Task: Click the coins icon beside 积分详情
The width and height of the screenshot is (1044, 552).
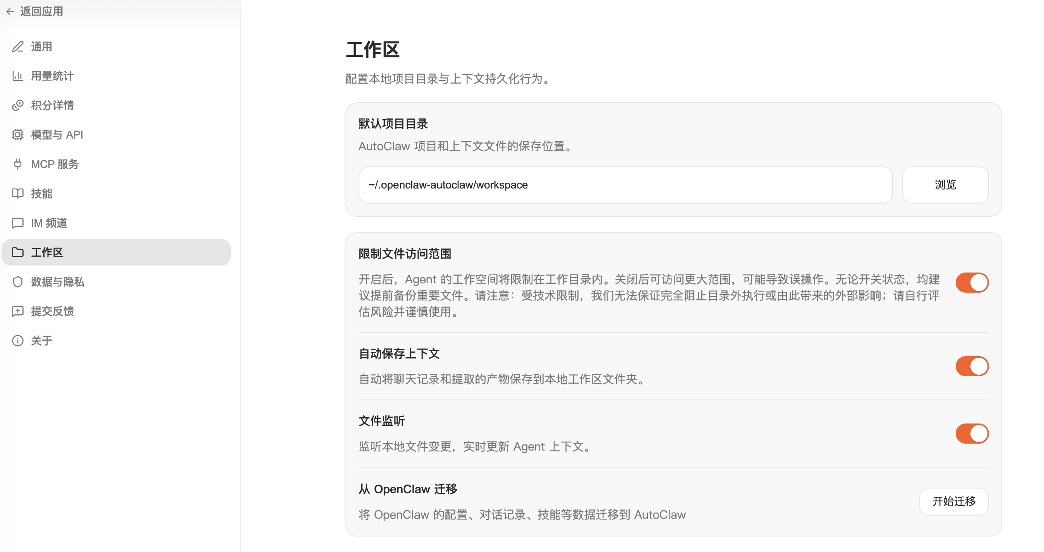Action: point(17,105)
